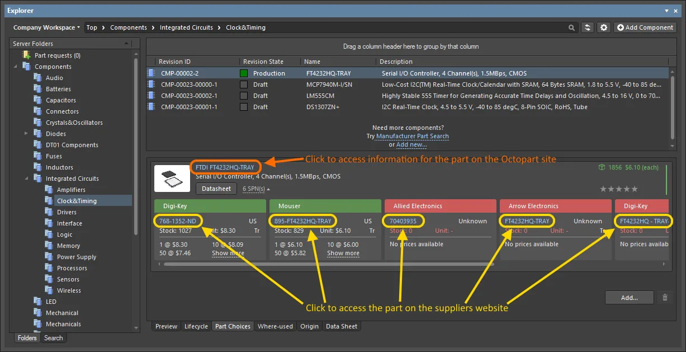This screenshot has width=686, height=352.
Task: Open FTDI FT4232HQ-TRAY Octopart link
Action: coord(225,167)
